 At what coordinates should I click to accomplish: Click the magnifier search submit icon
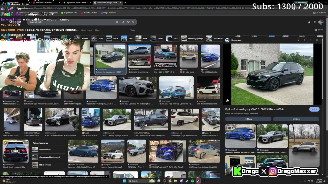[x=133, y=22]
